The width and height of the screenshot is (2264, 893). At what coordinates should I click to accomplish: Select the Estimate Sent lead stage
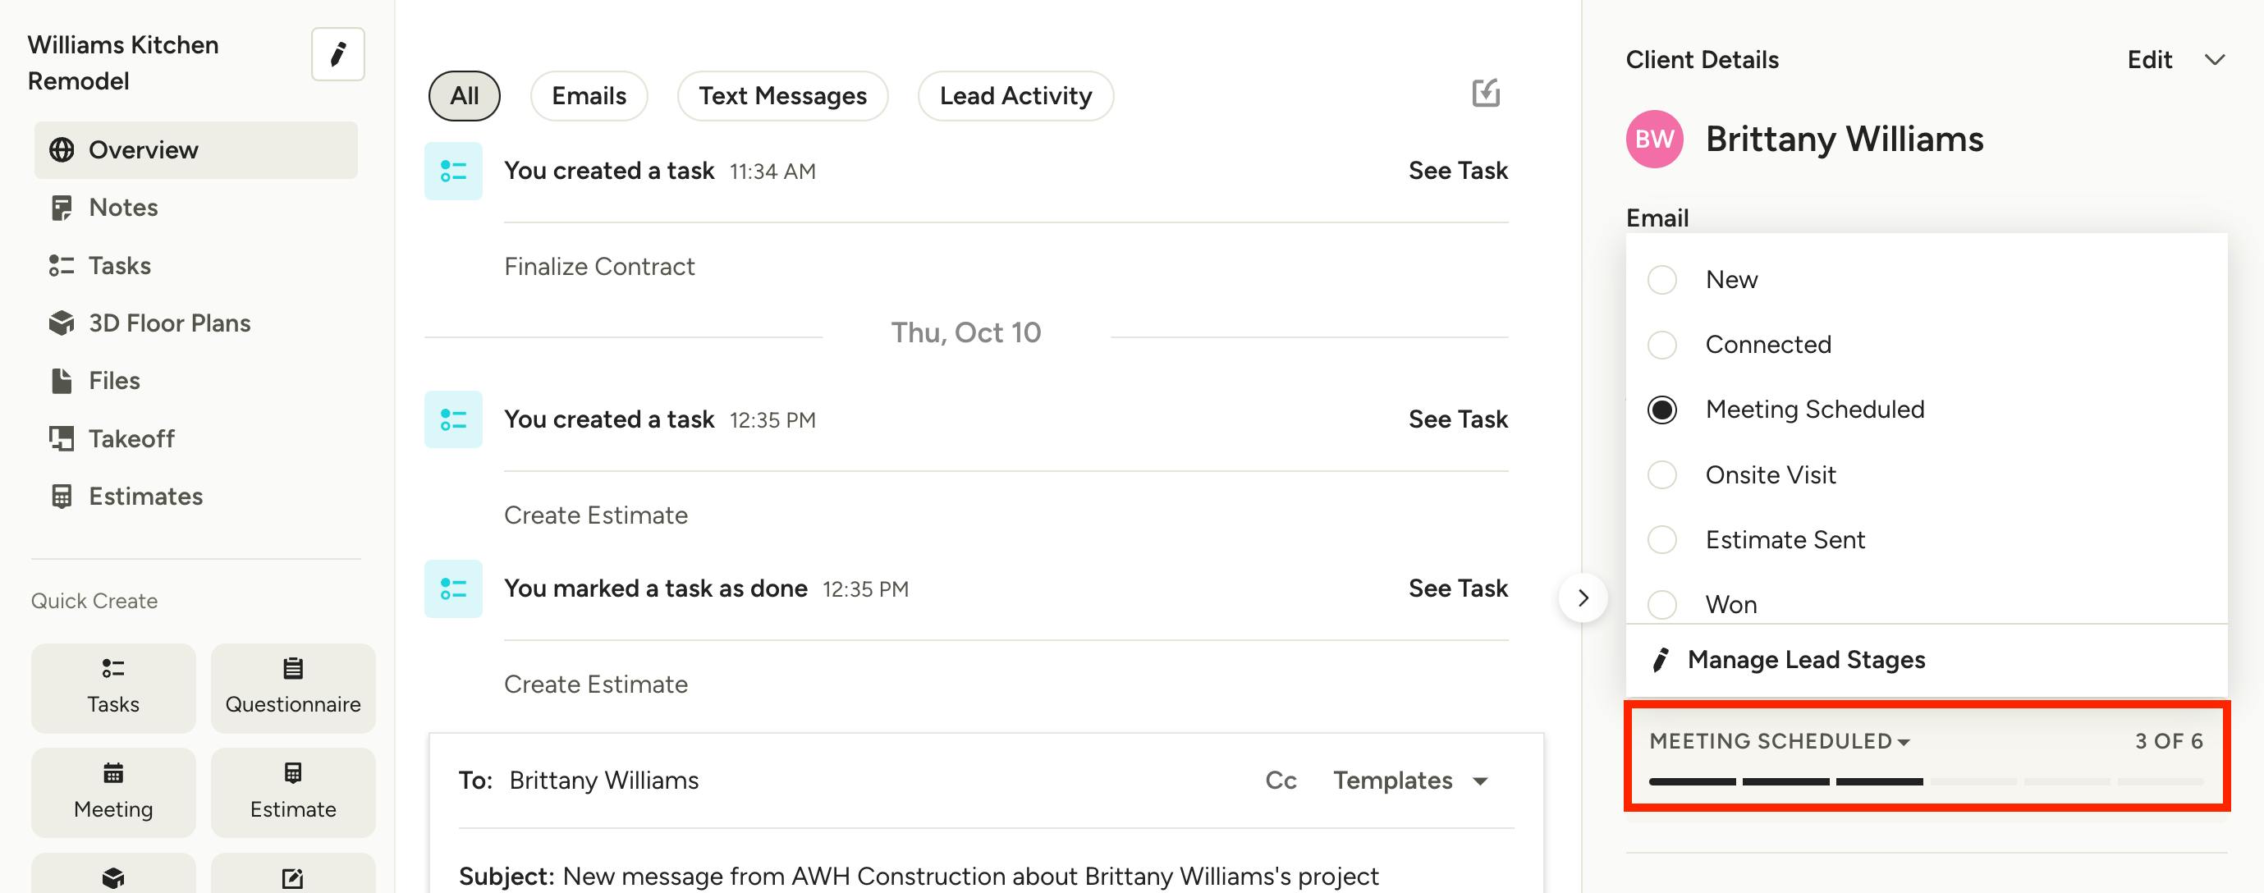coord(1661,538)
